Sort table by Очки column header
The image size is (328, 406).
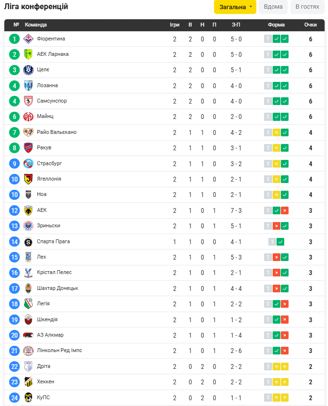(x=311, y=25)
